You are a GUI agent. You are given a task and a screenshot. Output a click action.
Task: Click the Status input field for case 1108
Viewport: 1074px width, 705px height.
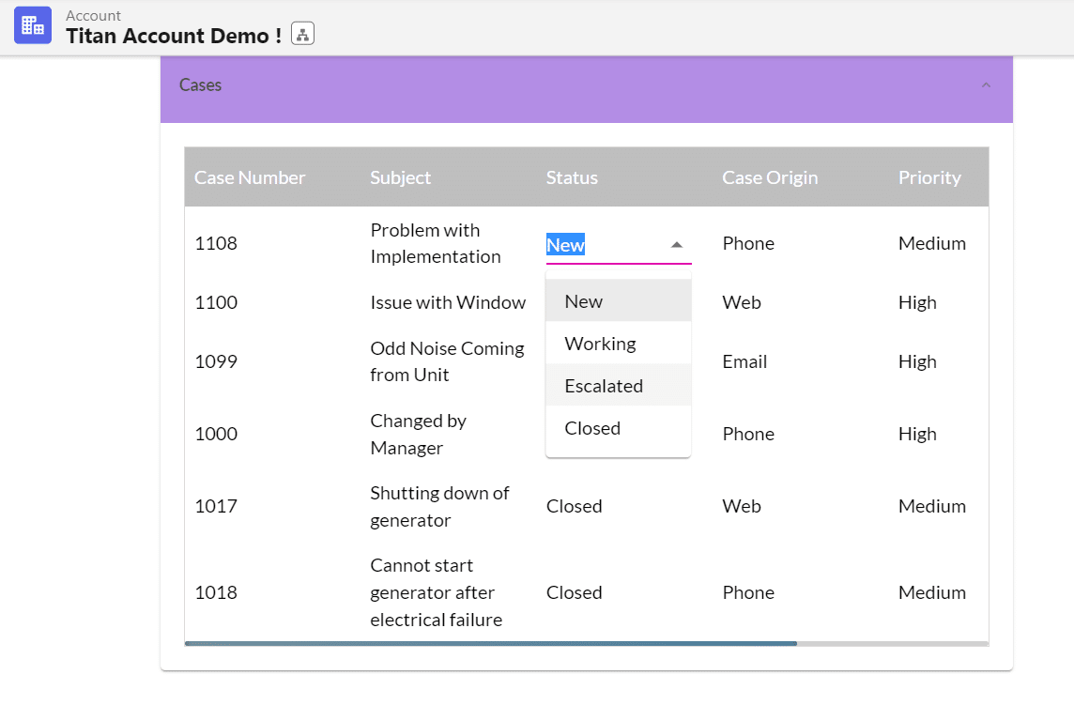point(601,245)
